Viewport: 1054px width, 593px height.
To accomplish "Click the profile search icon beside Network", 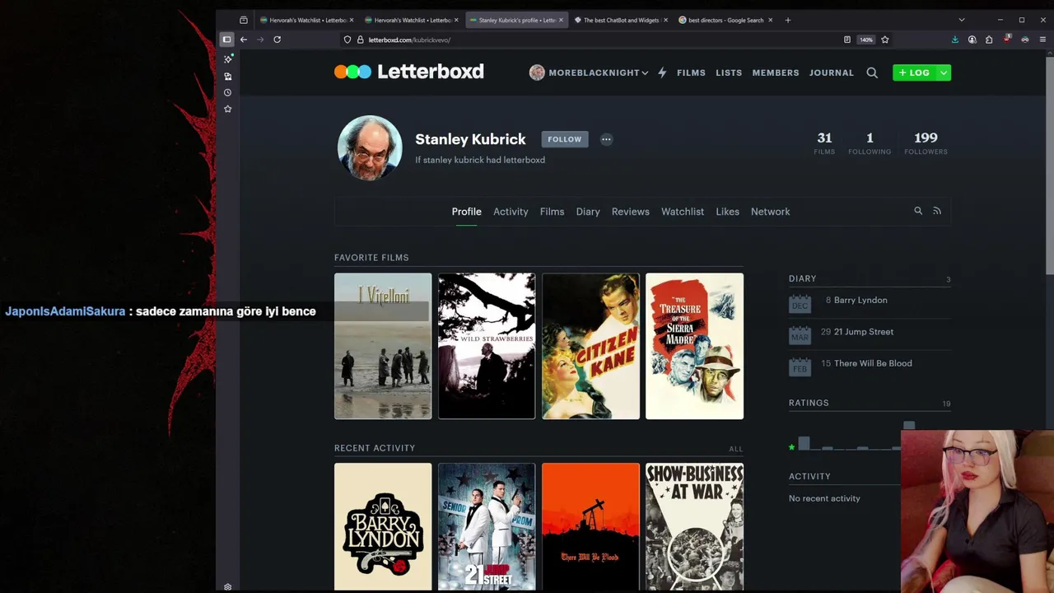I will (918, 211).
